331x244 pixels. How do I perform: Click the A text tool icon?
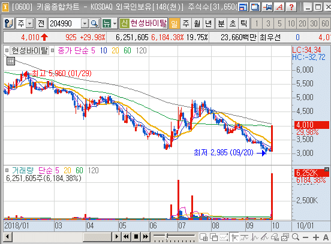tap(326, 237)
